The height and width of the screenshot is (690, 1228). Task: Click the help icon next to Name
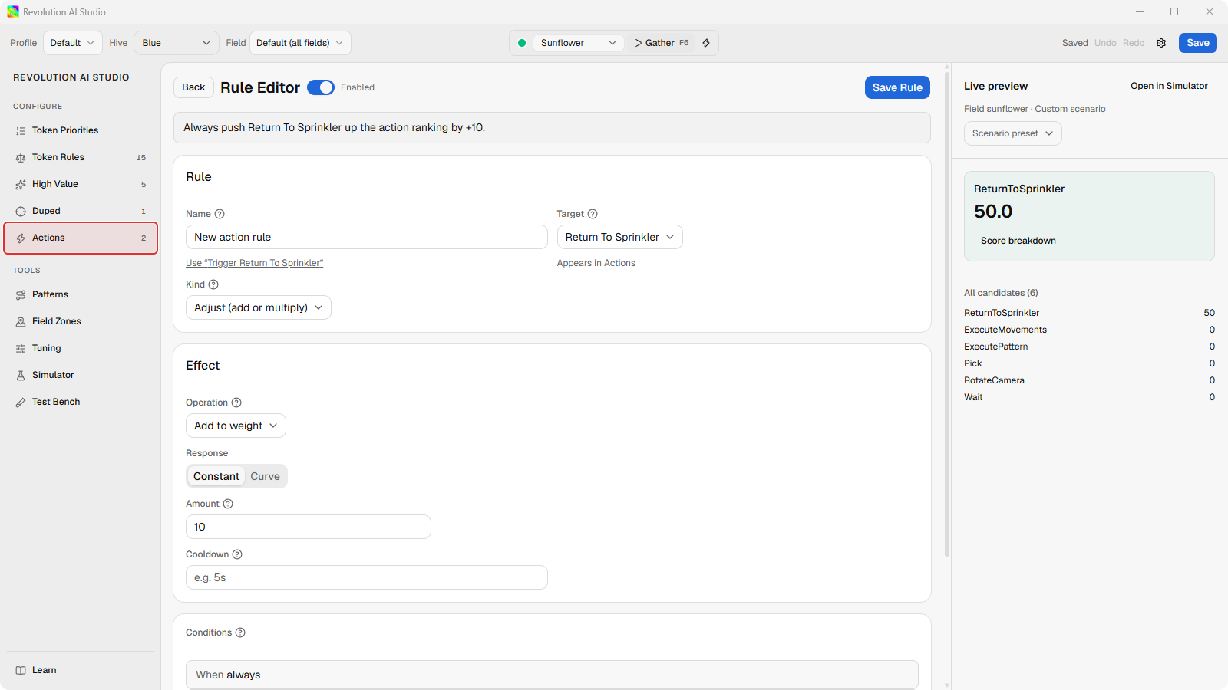pyautogui.click(x=220, y=214)
